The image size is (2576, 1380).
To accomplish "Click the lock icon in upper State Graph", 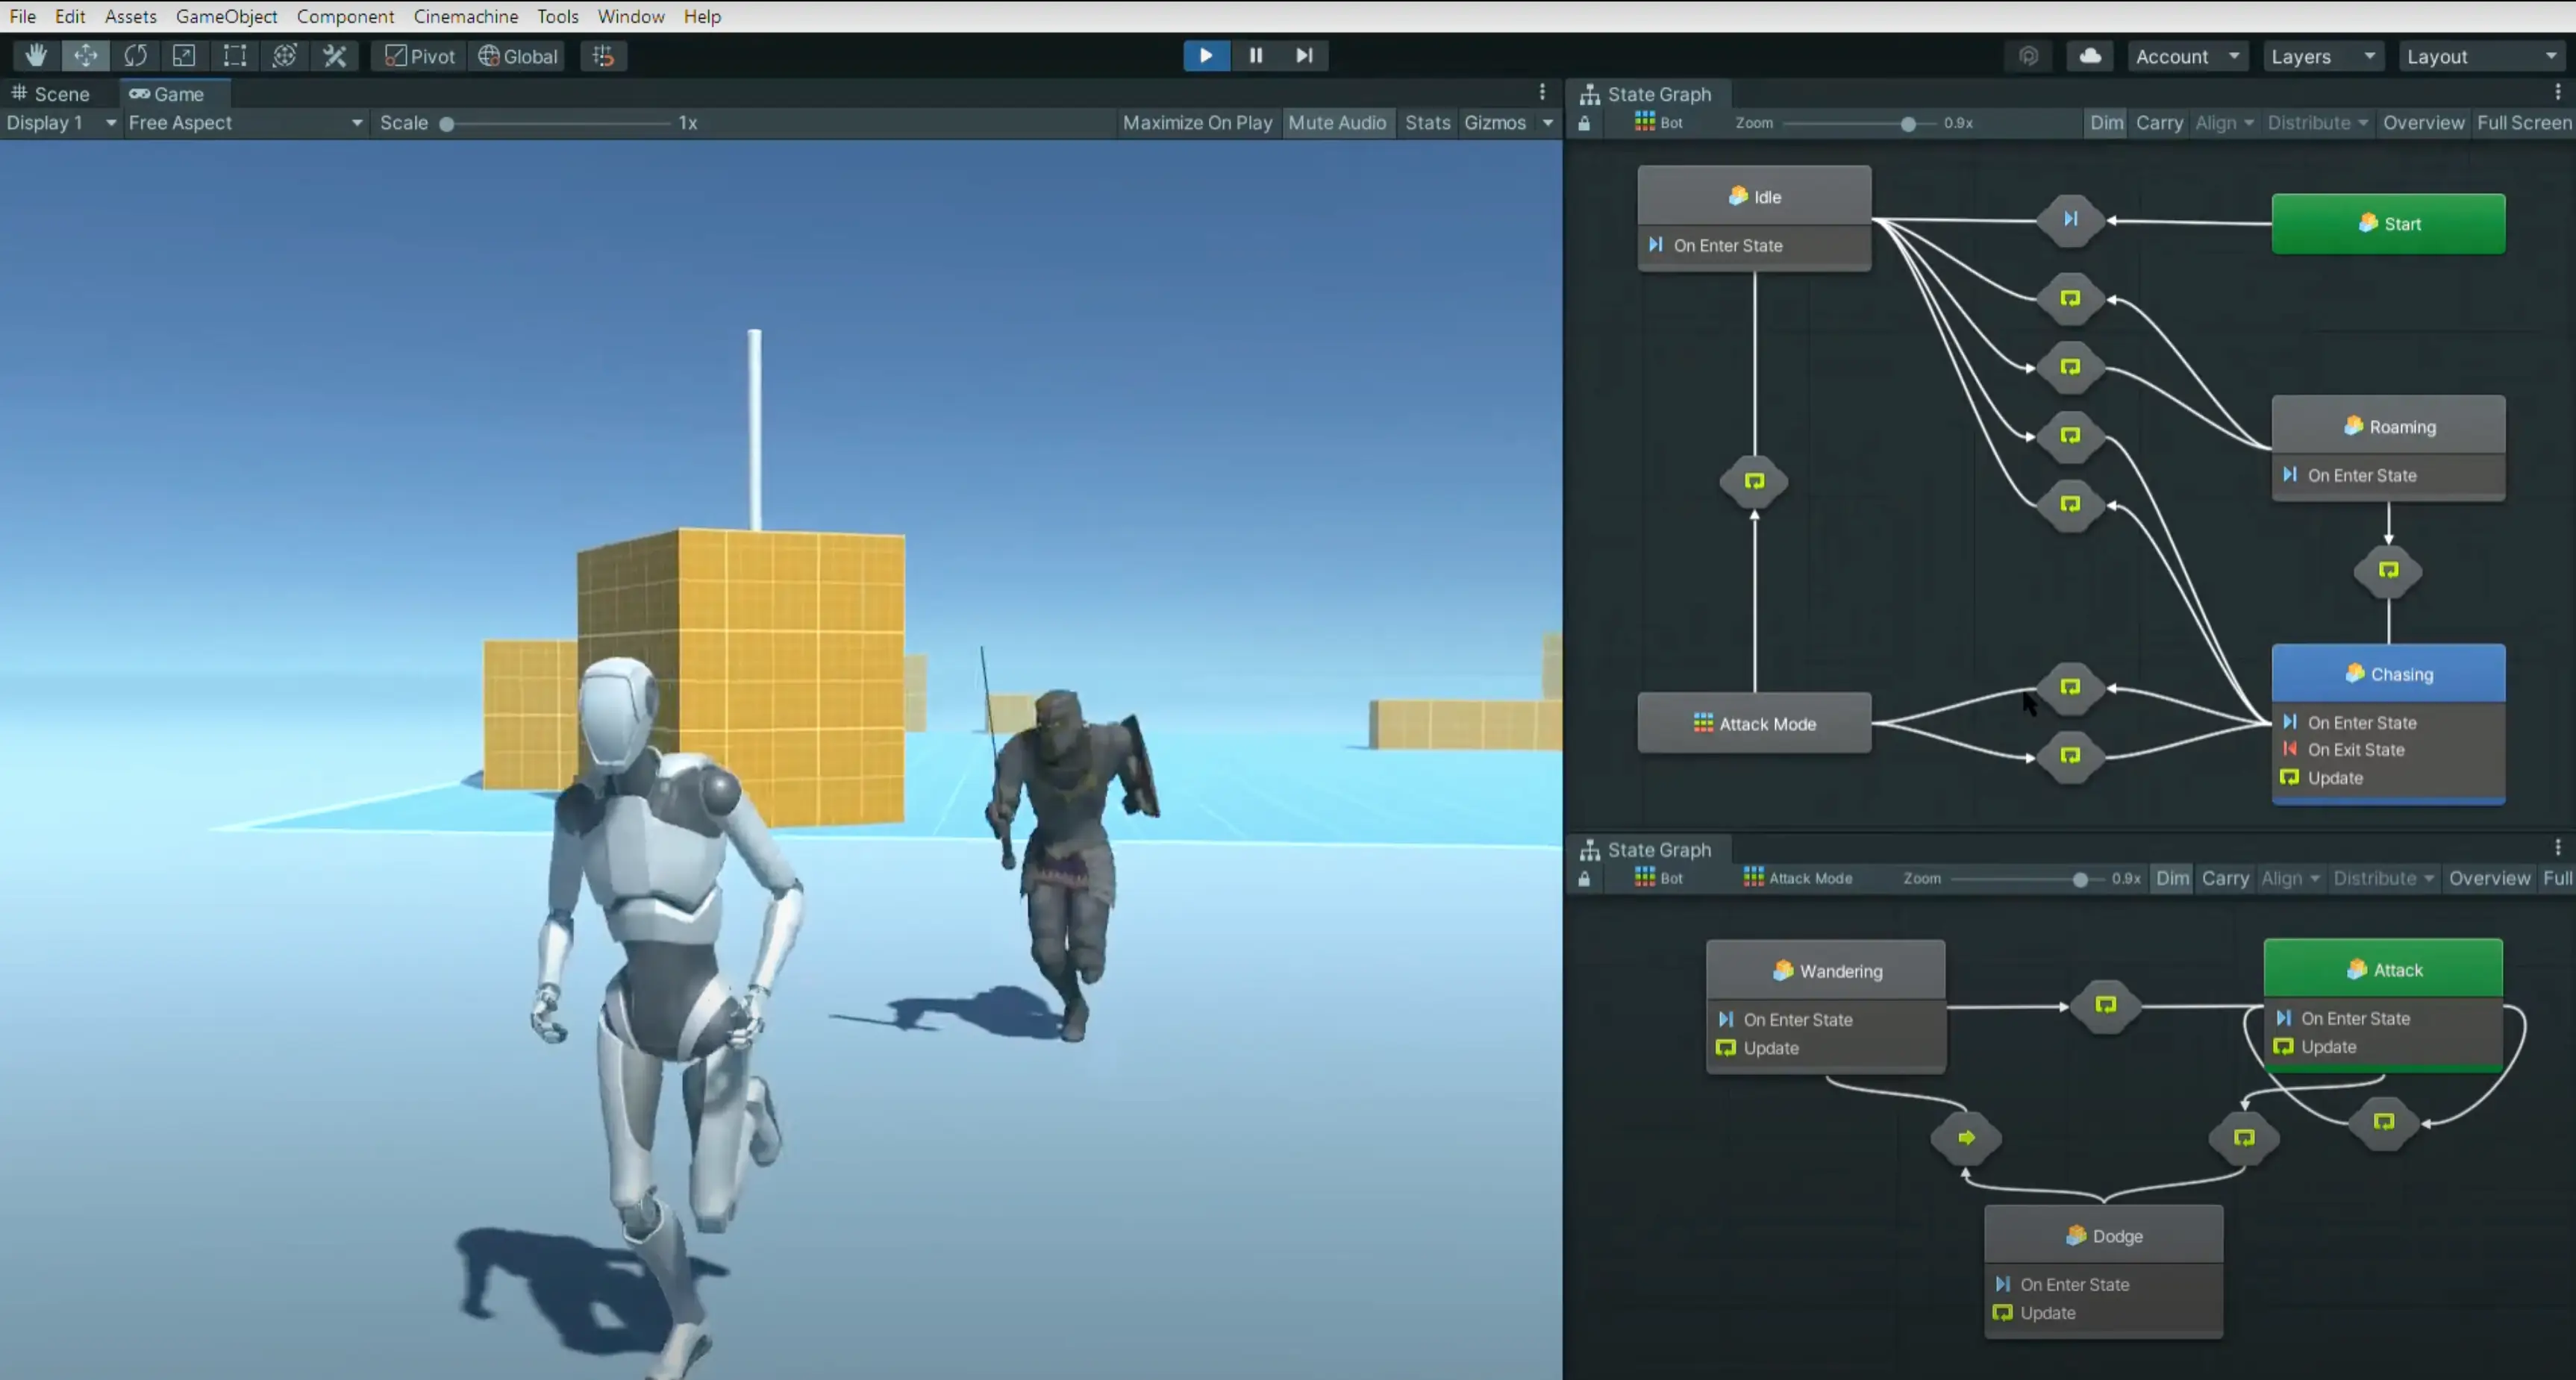I will (1584, 124).
